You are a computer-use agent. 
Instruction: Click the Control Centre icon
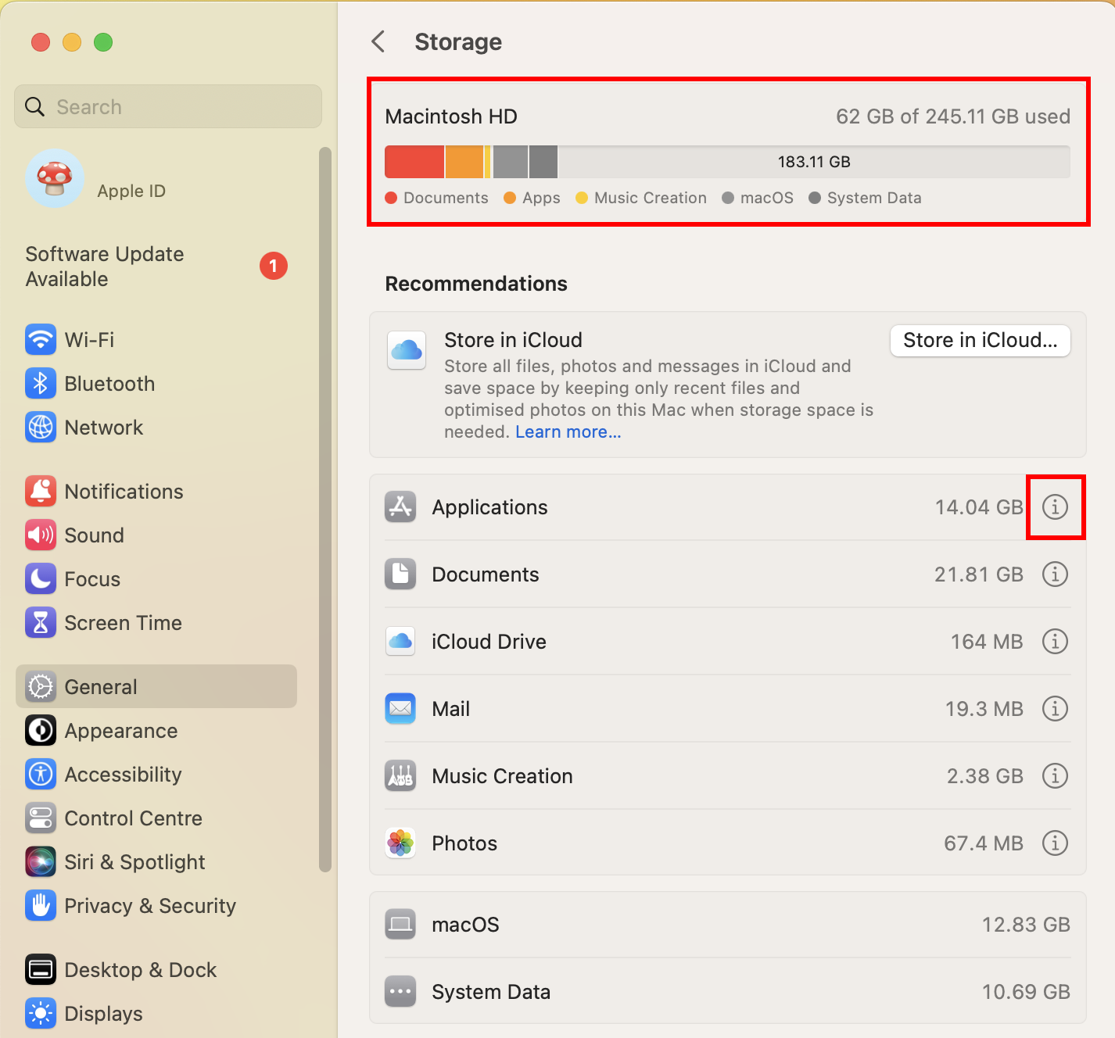coord(41,818)
